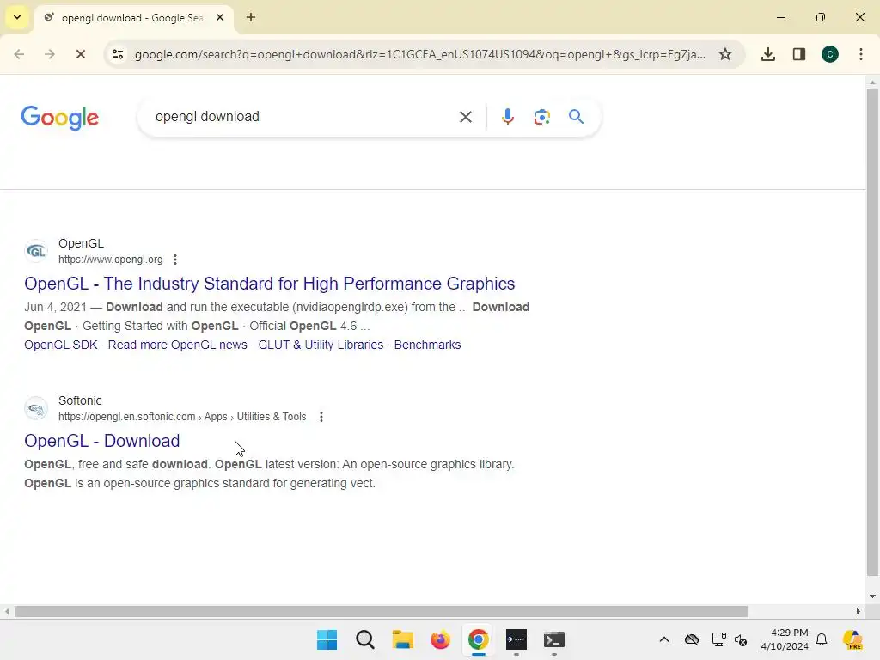Open more options for OpenGL.org result
The height and width of the screenshot is (660, 880).
(x=175, y=260)
